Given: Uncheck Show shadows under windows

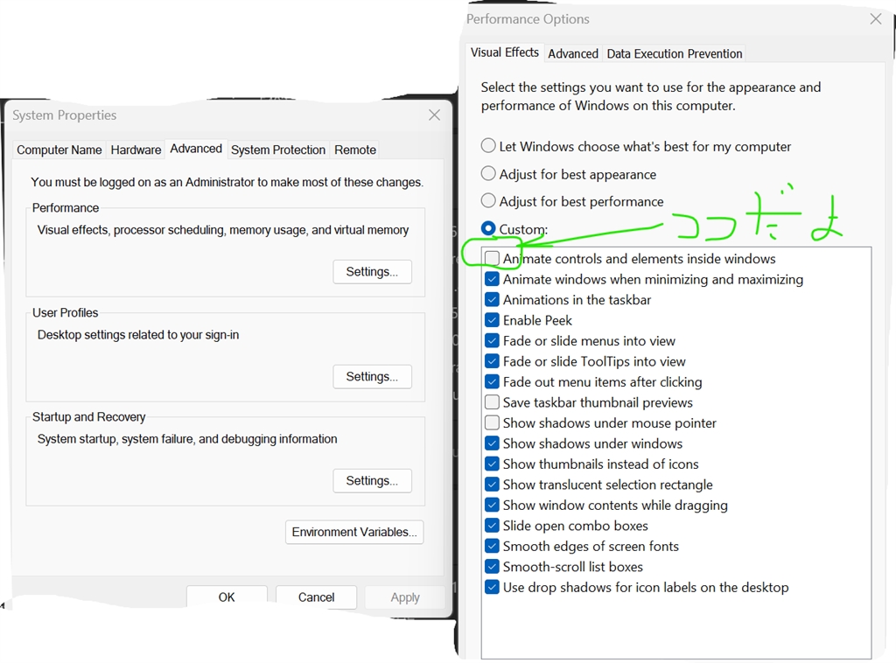Looking at the screenshot, I should 492,443.
